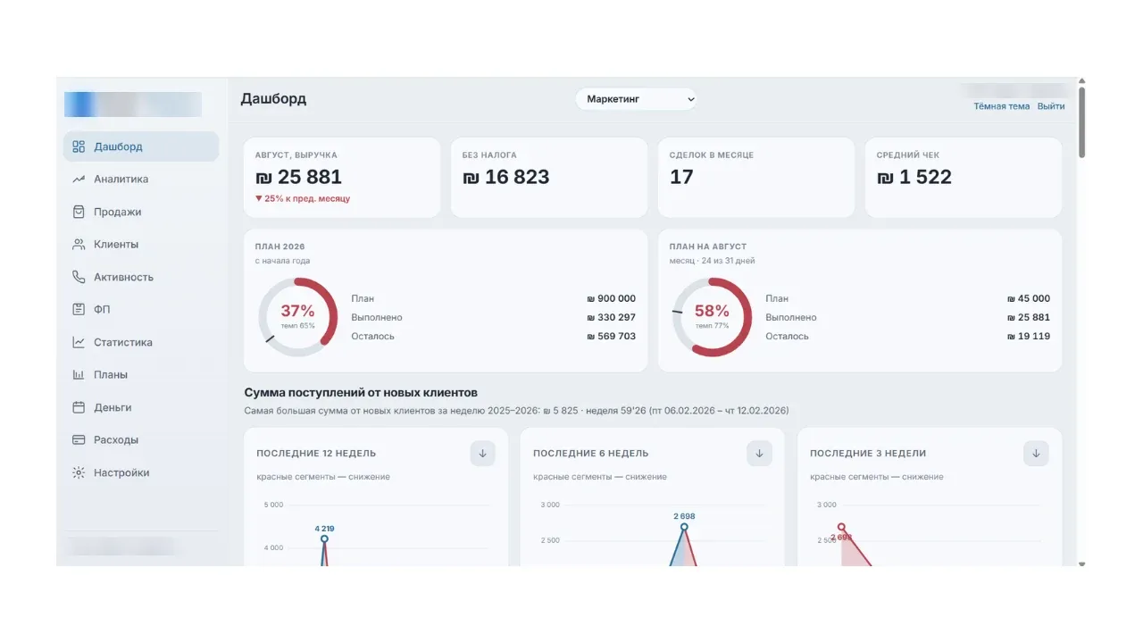Screen dimensions: 1143x643
Task: Download the Последние 12 недель chart
Action: pos(482,453)
